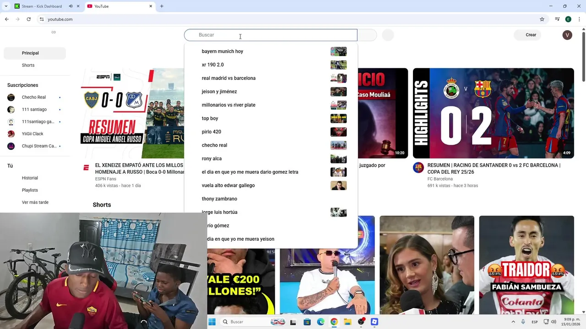Switch to Stream - Kick Dashboard tab
Image resolution: width=586 pixels, height=329 pixels.
tap(42, 6)
